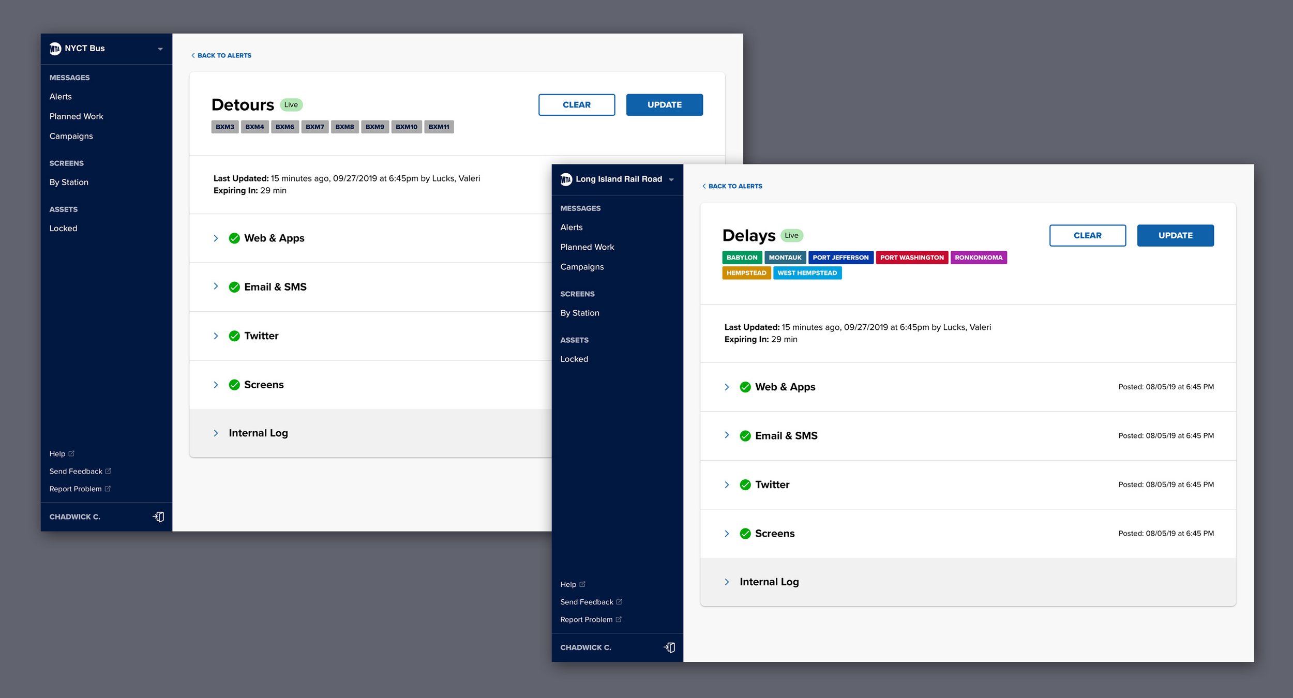Click BXM7 route tag
Image resolution: width=1293 pixels, height=698 pixels.
pyautogui.click(x=315, y=127)
